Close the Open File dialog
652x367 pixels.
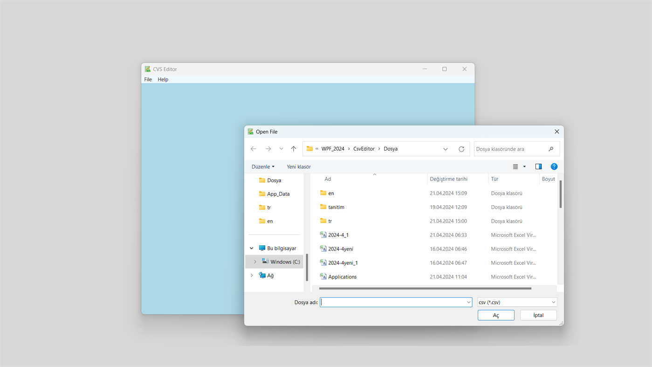(556, 132)
